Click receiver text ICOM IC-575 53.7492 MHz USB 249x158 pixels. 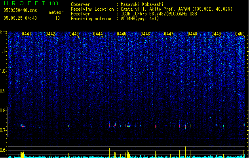(x=159, y=14)
